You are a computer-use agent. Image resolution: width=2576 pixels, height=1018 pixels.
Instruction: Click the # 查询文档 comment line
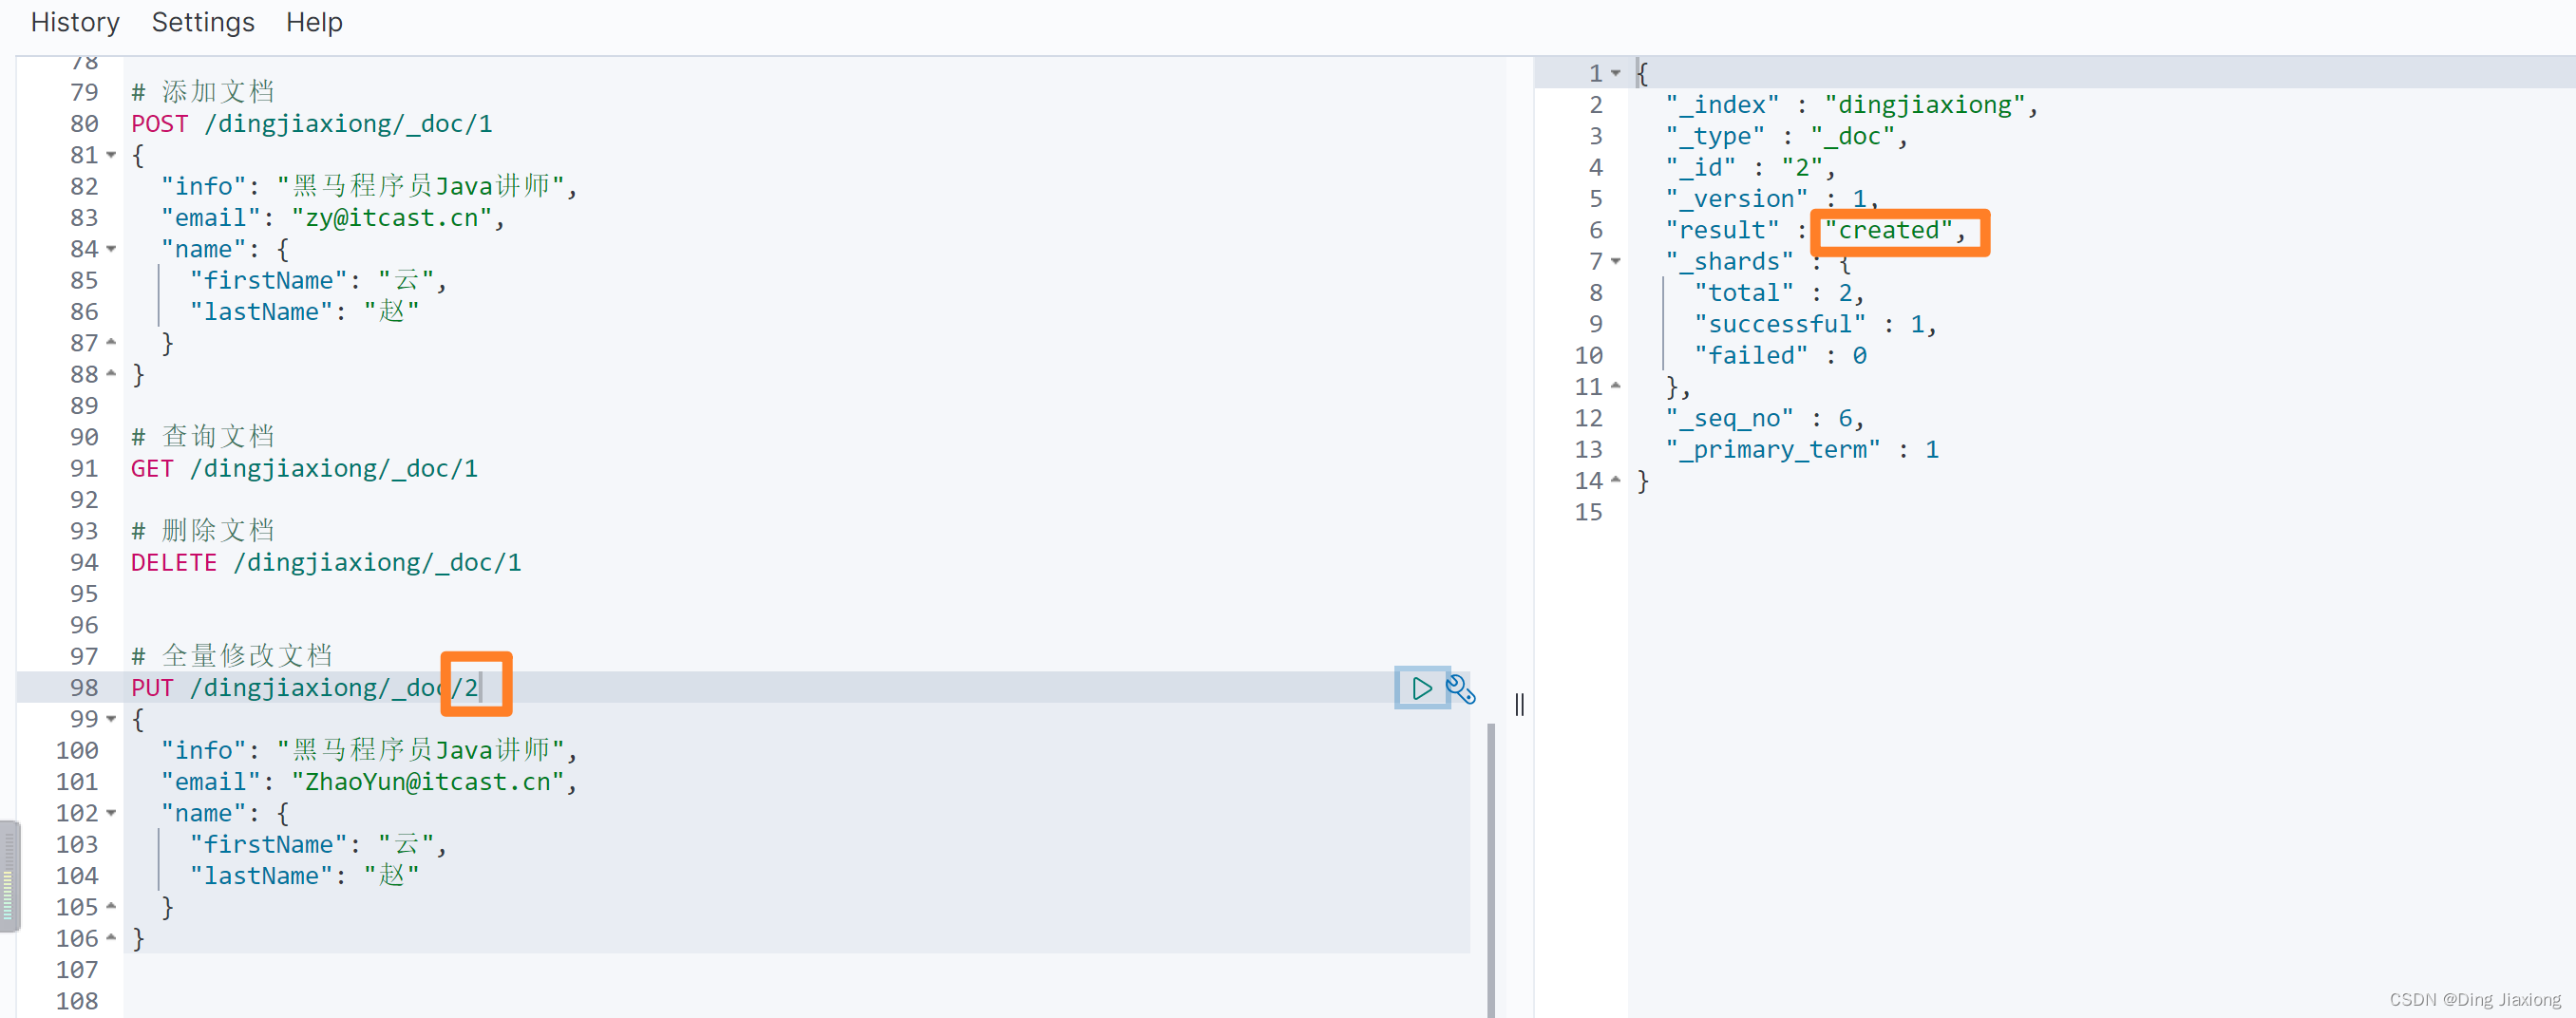pos(203,437)
